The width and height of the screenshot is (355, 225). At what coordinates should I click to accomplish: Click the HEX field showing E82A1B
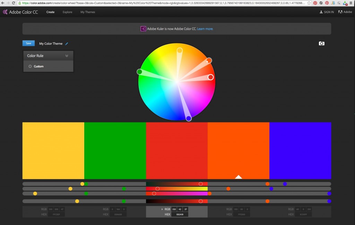coord(180,214)
